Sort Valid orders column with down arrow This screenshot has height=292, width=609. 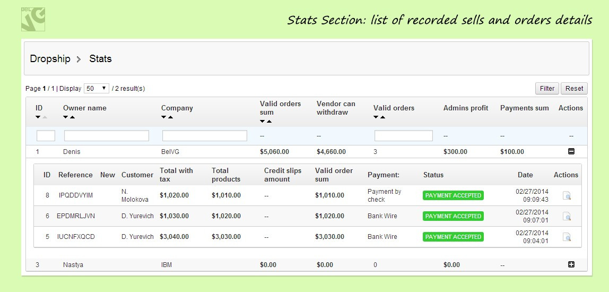point(376,117)
